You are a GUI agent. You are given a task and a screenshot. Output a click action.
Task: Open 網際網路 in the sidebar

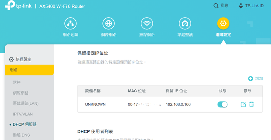click(x=21, y=93)
